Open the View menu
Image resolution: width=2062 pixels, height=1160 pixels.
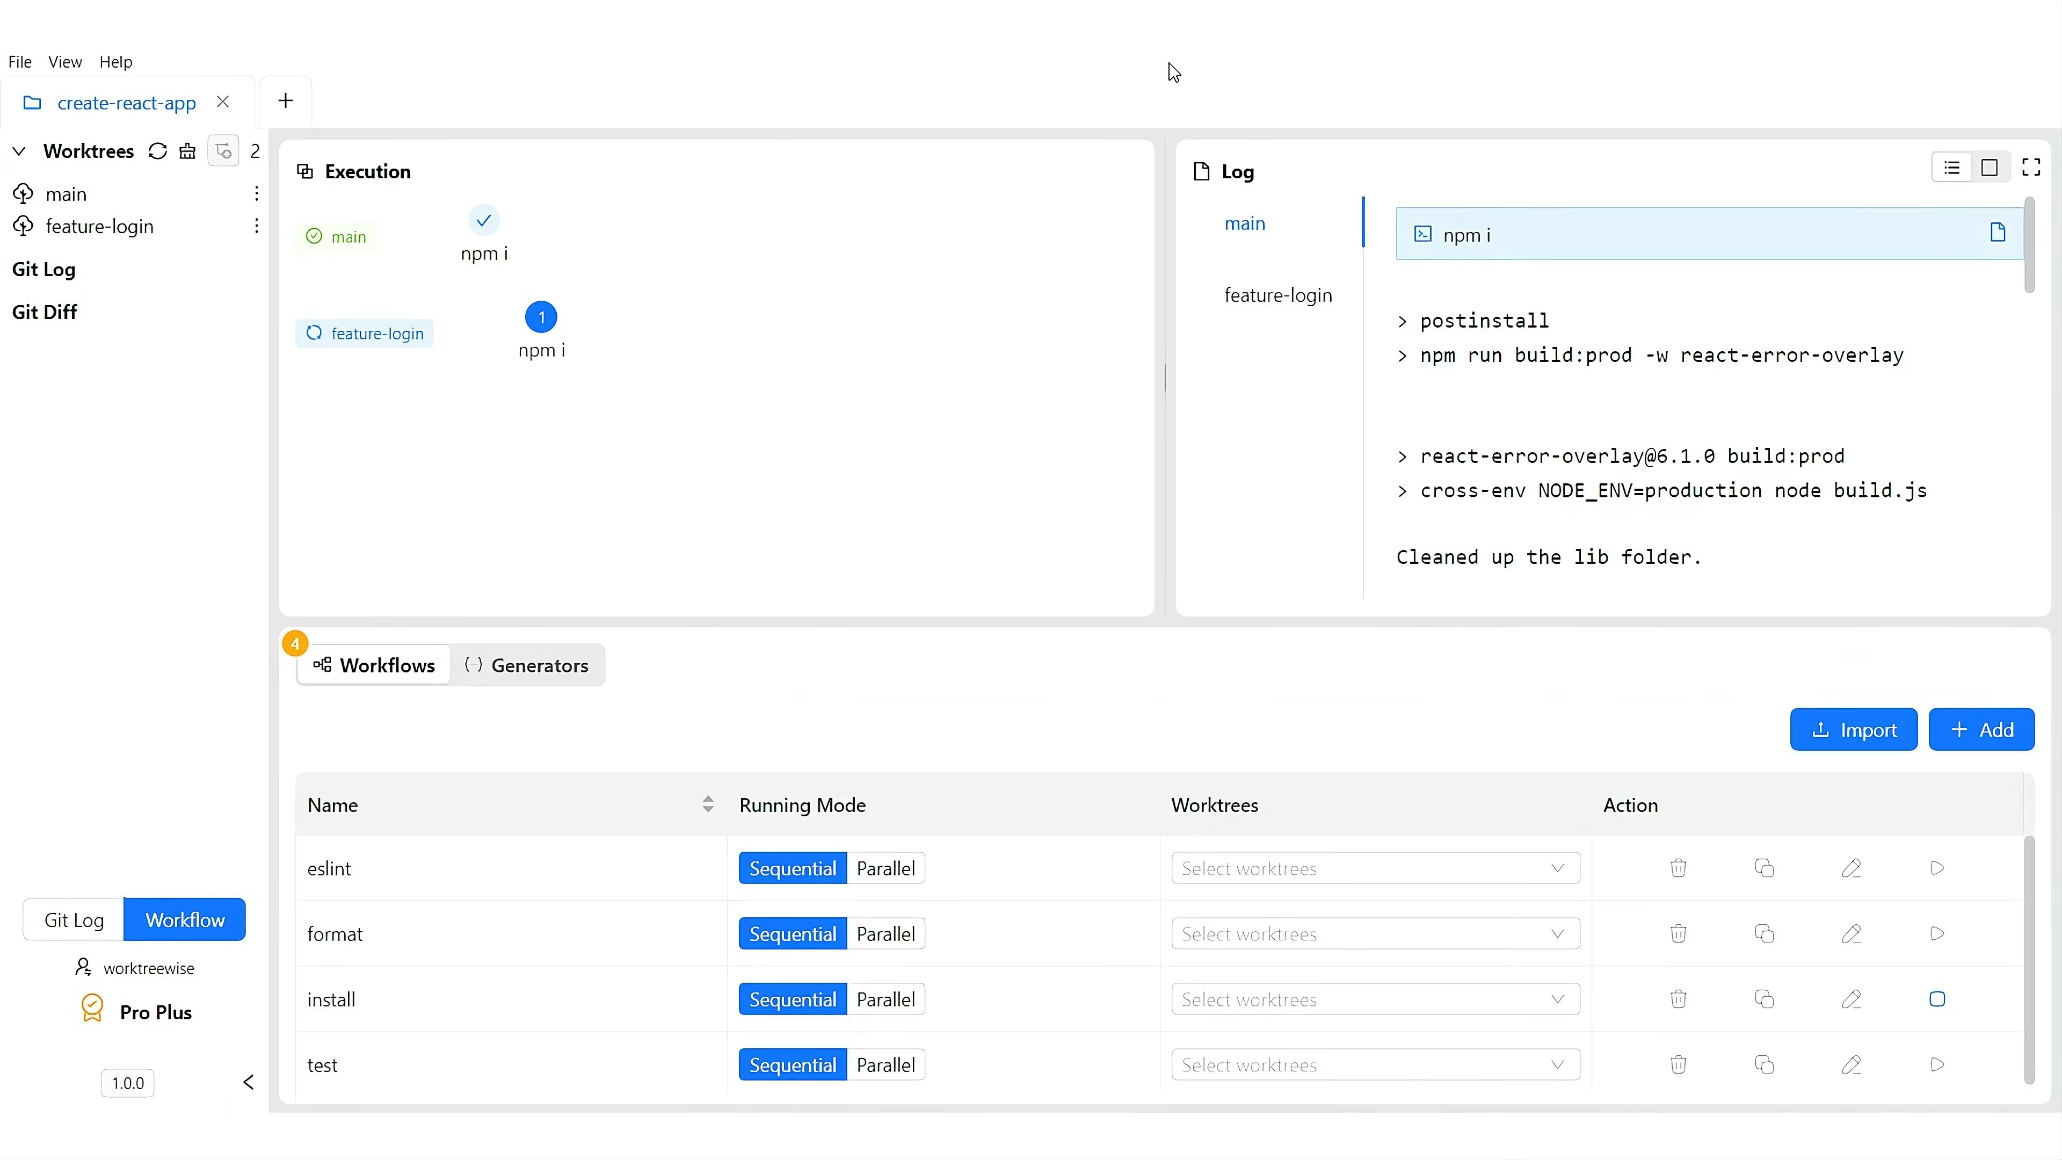click(65, 62)
